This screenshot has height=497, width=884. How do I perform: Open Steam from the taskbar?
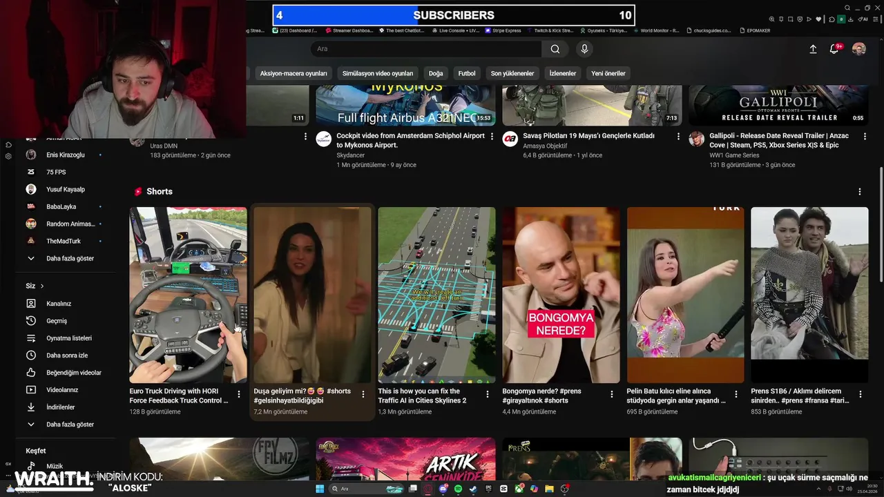point(473,489)
